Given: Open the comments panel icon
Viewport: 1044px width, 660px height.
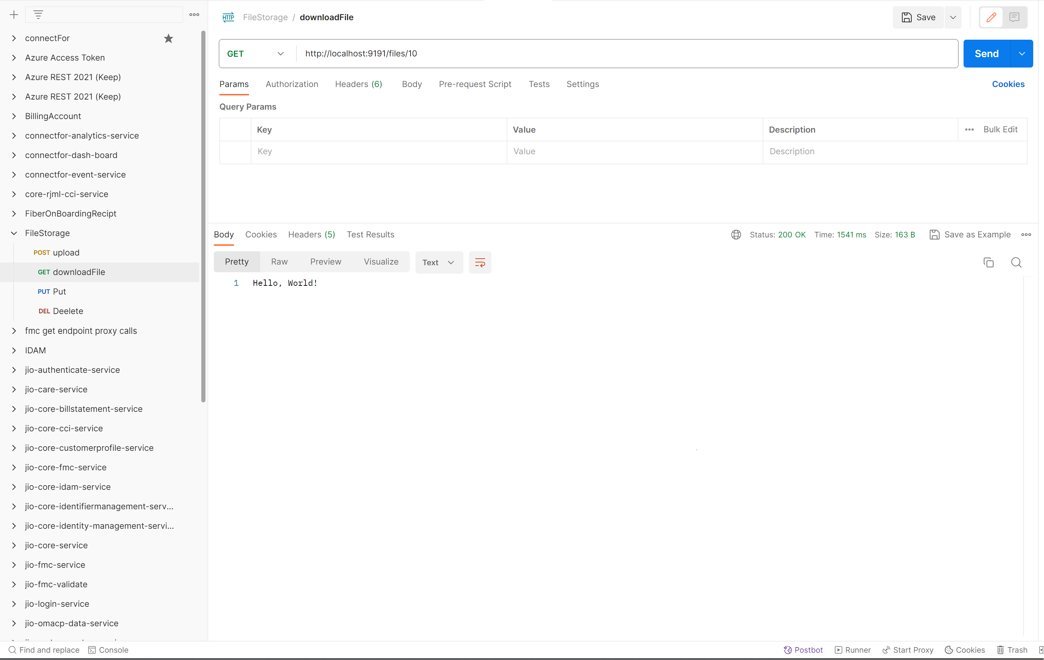Looking at the screenshot, I should pyautogui.click(x=1014, y=17).
